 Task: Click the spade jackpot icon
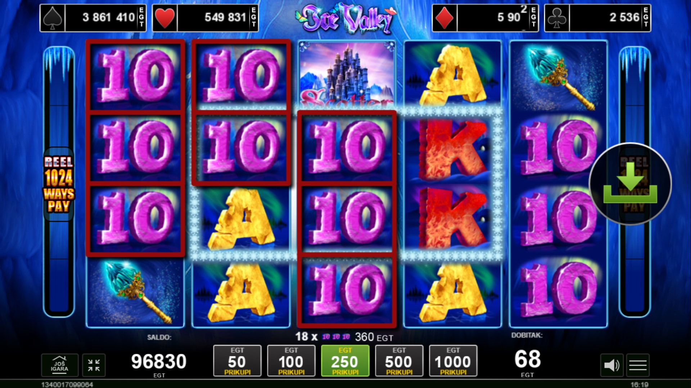[x=53, y=18]
